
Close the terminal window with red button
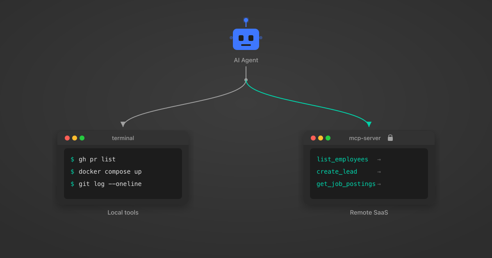pos(67,138)
